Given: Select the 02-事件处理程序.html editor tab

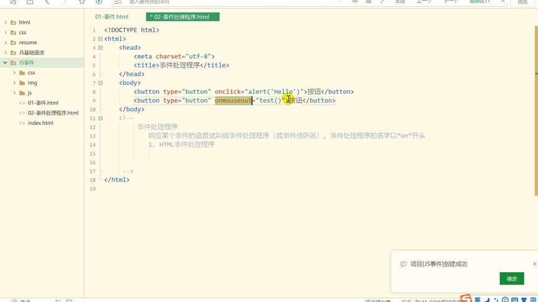Looking at the screenshot, I should [x=182, y=17].
